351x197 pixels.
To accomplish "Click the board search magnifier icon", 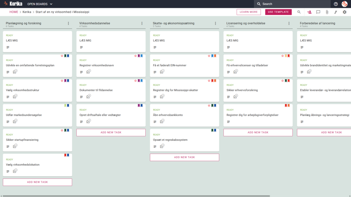I will (299, 12).
